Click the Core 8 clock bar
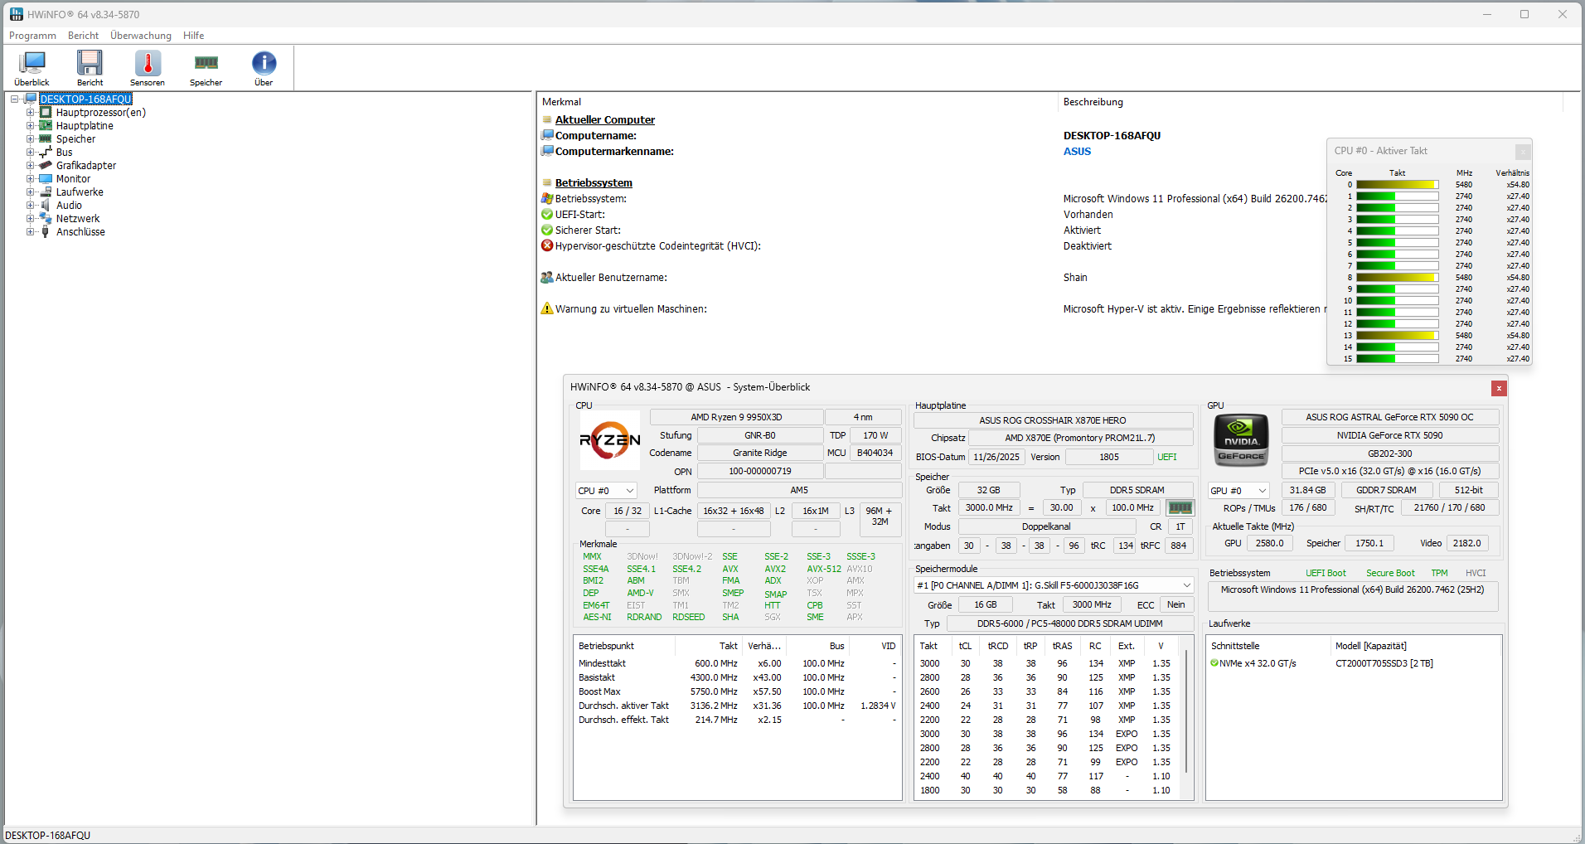Image resolution: width=1585 pixels, height=844 pixels. coord(1397,278)
